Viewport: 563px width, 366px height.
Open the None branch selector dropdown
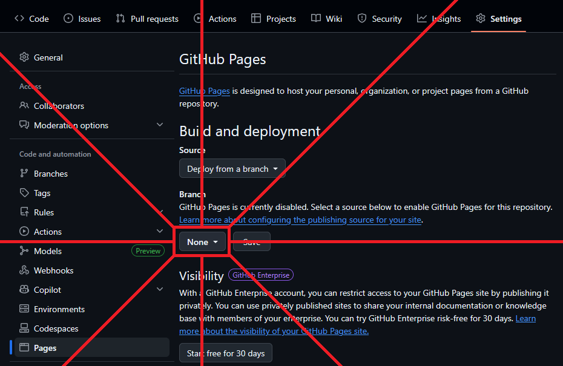[x=202, y=242]
